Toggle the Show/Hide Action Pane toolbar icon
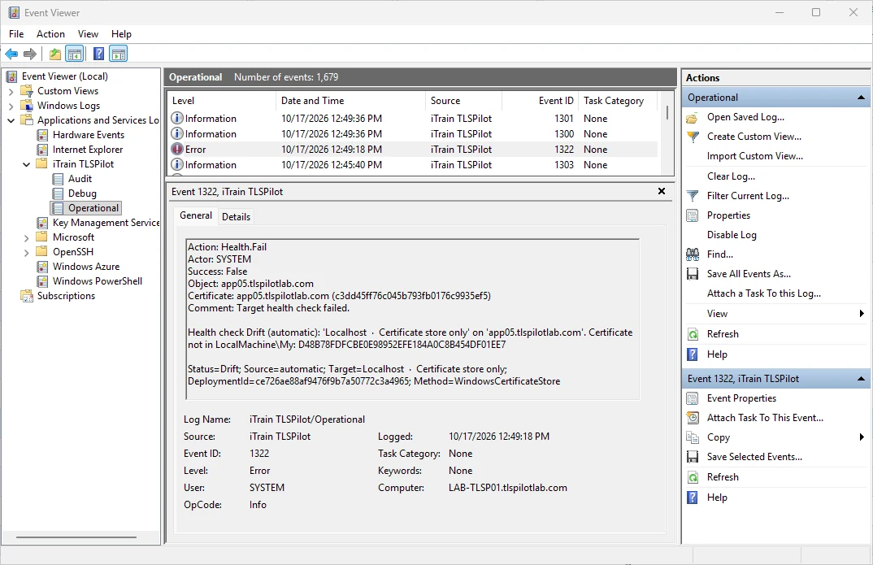 point(119,54)
